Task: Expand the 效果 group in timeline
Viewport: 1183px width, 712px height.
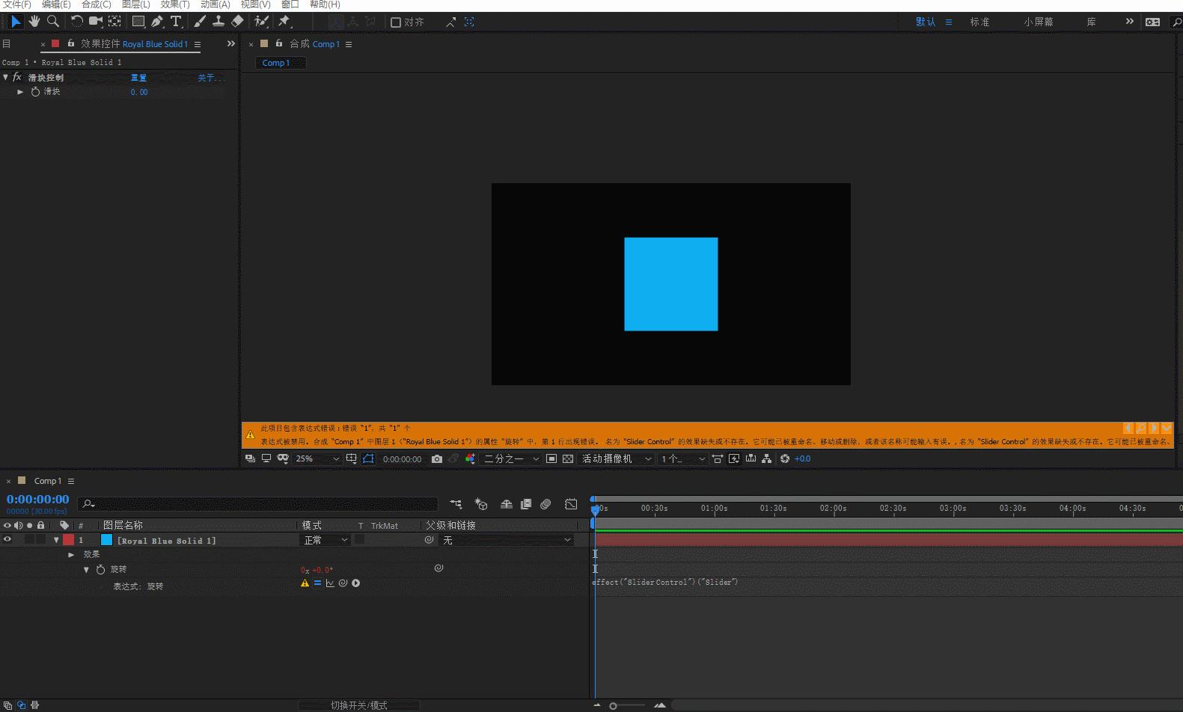Action: coord(71,554)
